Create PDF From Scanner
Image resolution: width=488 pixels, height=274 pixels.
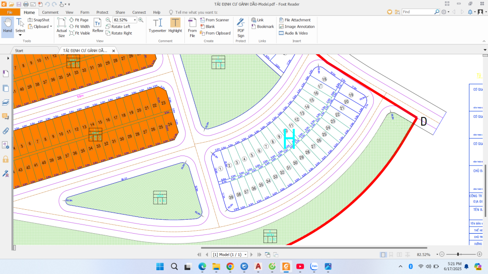pyautogui.click(x=214, y=20)
